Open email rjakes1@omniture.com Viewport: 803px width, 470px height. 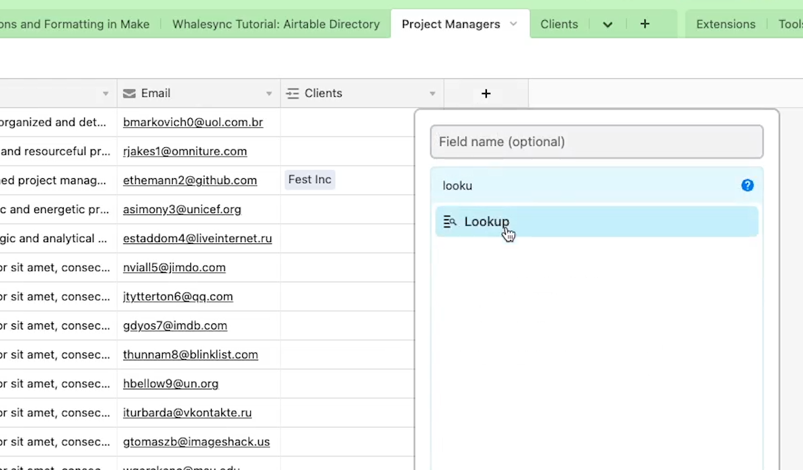point(185,151)
